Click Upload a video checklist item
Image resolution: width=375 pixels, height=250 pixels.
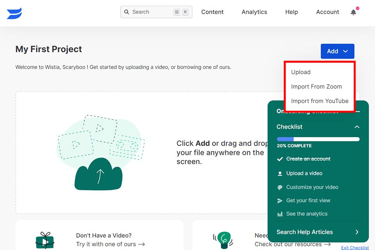(x=304, y=173)
